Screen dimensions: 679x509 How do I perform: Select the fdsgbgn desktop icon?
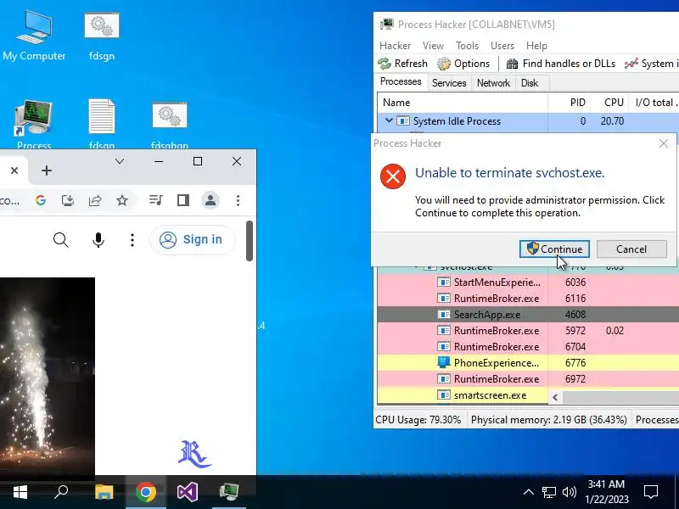click(x=169, y=125)
